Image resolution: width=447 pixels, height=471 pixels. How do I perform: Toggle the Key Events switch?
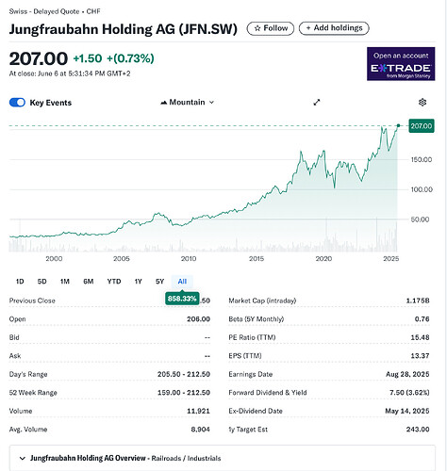click(x=17, y=103)
